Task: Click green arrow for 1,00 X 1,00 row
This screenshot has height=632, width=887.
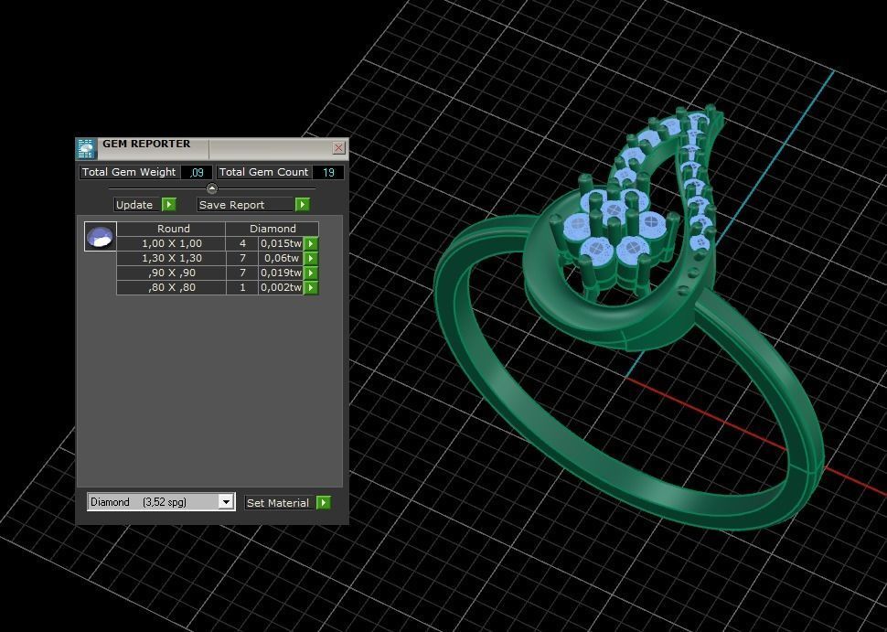Action: [x=311, y=244]
